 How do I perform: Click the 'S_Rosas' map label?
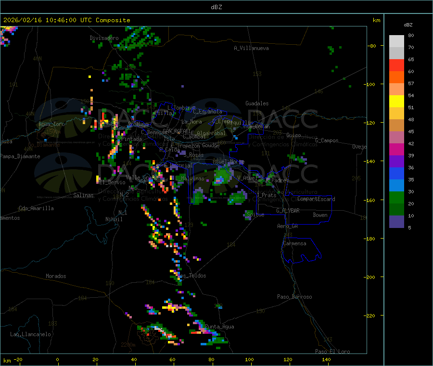[193, 155]
